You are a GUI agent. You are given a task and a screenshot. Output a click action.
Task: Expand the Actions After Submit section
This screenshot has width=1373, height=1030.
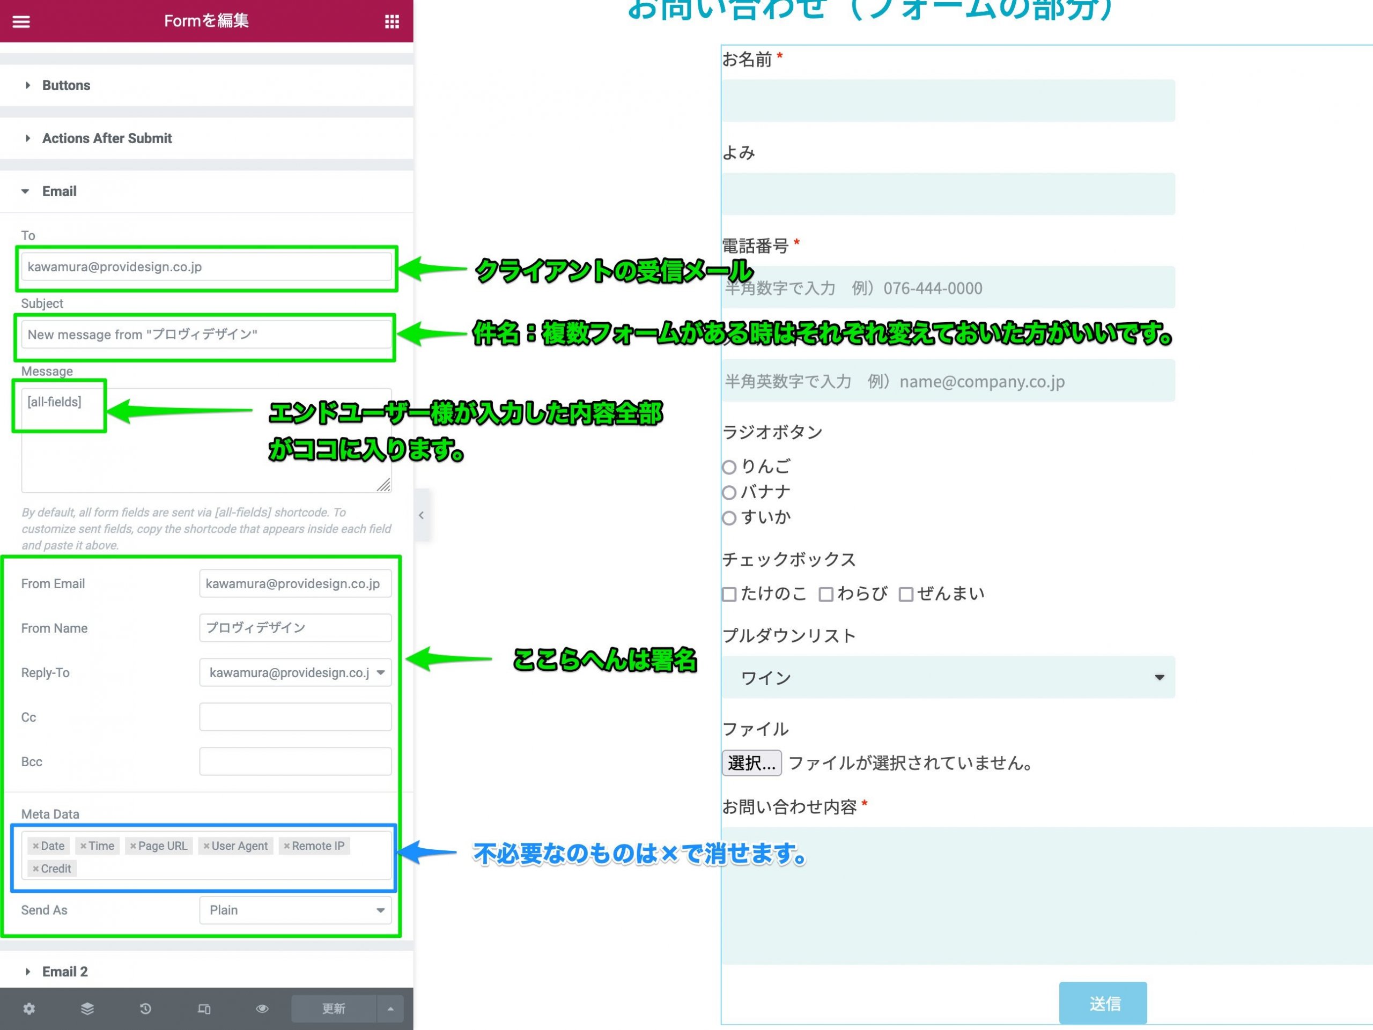pyautogui.click(x=107, y=138)
